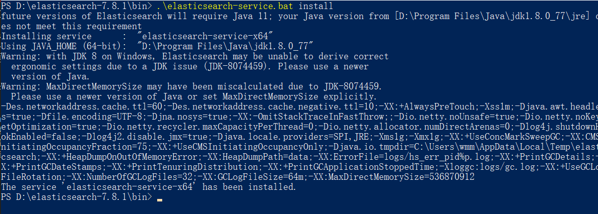The width and height of the screenshot is (598, 214).
Task: Click the 'version of Java.' line
Action: (50, 76)
